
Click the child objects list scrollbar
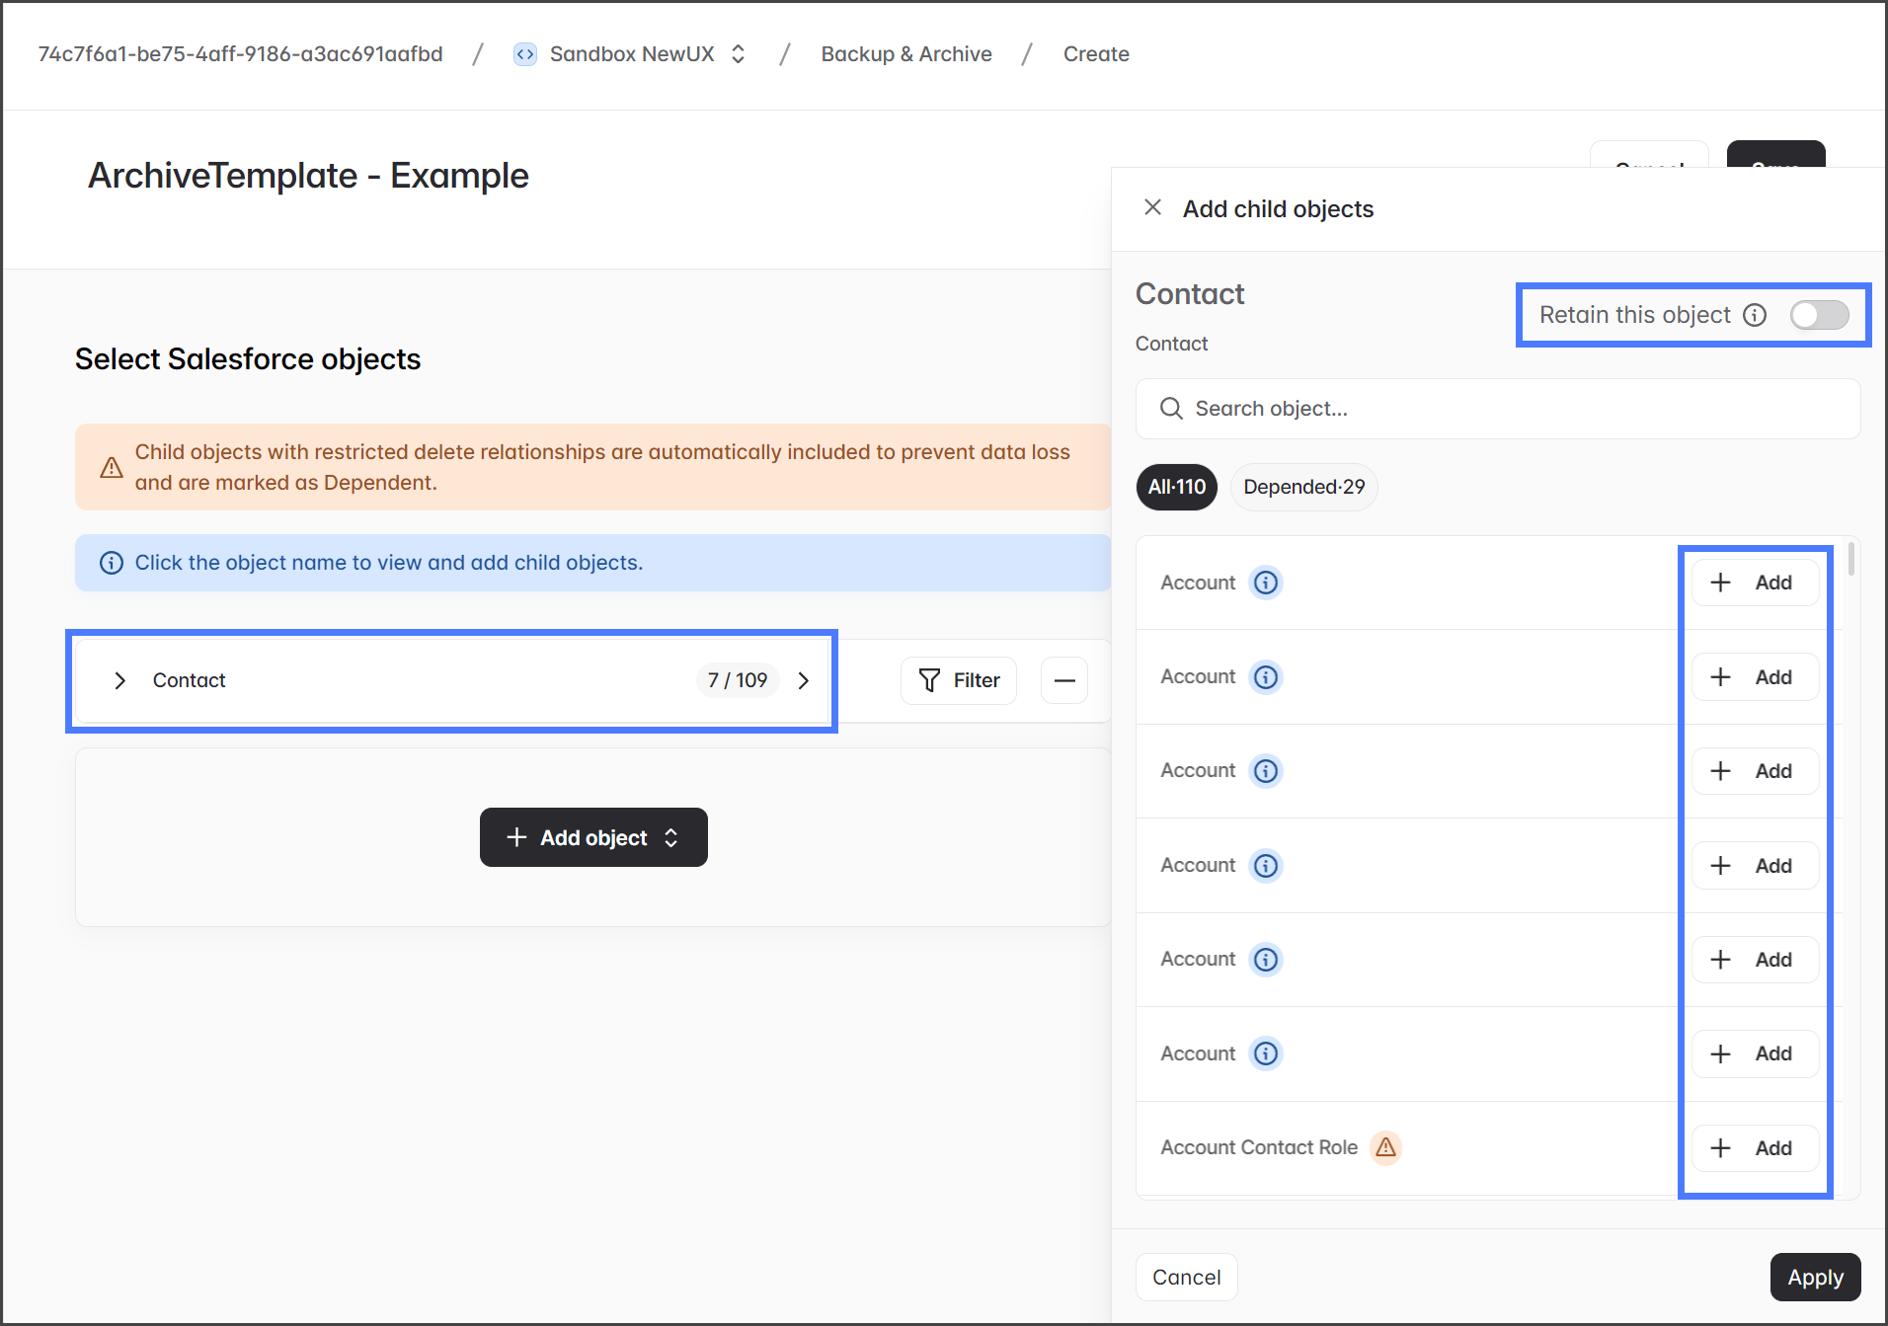click(x=1850, y=559)
